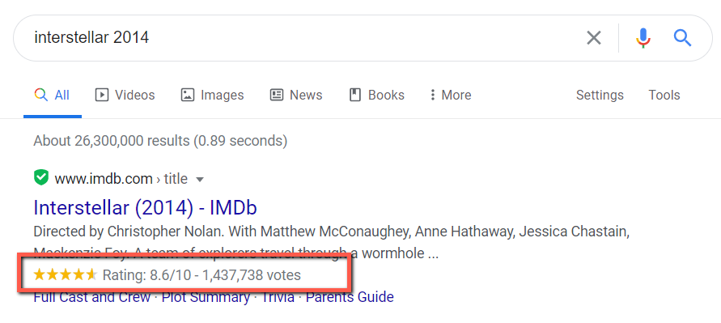The height and width of the screenshot is (323, 721).
Task: Open the Trivia link
Action: (x=278, y=297)
